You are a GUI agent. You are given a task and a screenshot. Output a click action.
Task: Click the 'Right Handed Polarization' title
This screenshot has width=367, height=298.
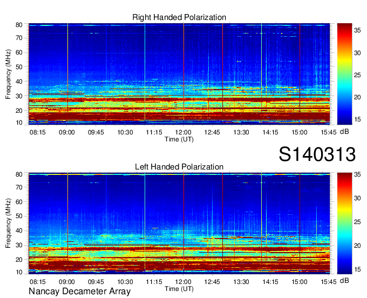click(x=179, y=17)
